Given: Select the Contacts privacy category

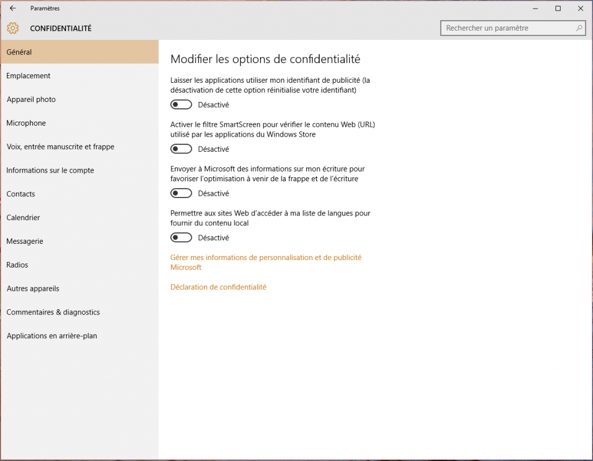Looking at the screenshot, I should coord(20,193).
